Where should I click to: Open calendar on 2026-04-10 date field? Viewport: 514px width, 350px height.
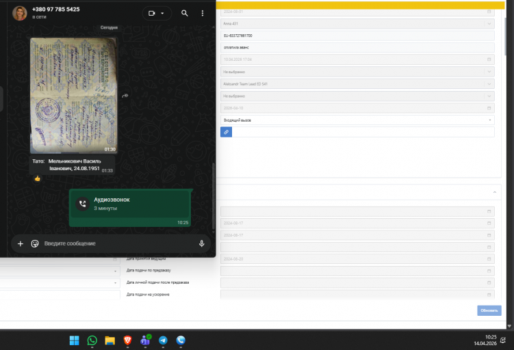tap(489, 108)
